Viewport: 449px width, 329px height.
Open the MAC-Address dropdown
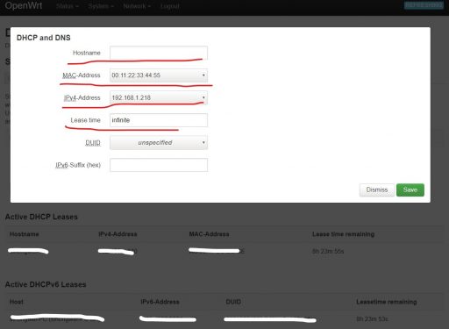click(x=159, y=75)
